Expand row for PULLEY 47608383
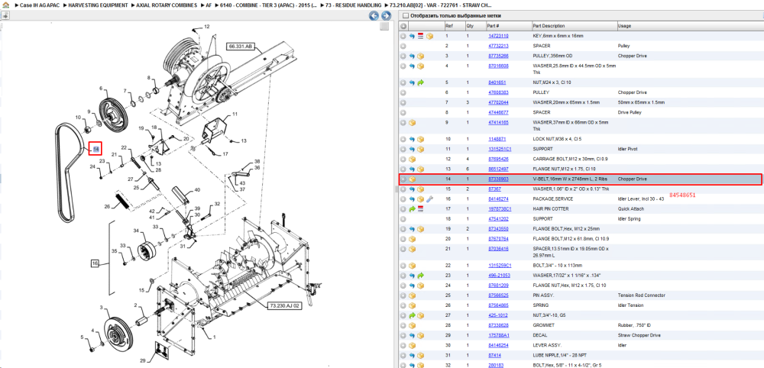 (x=403, y=92)
